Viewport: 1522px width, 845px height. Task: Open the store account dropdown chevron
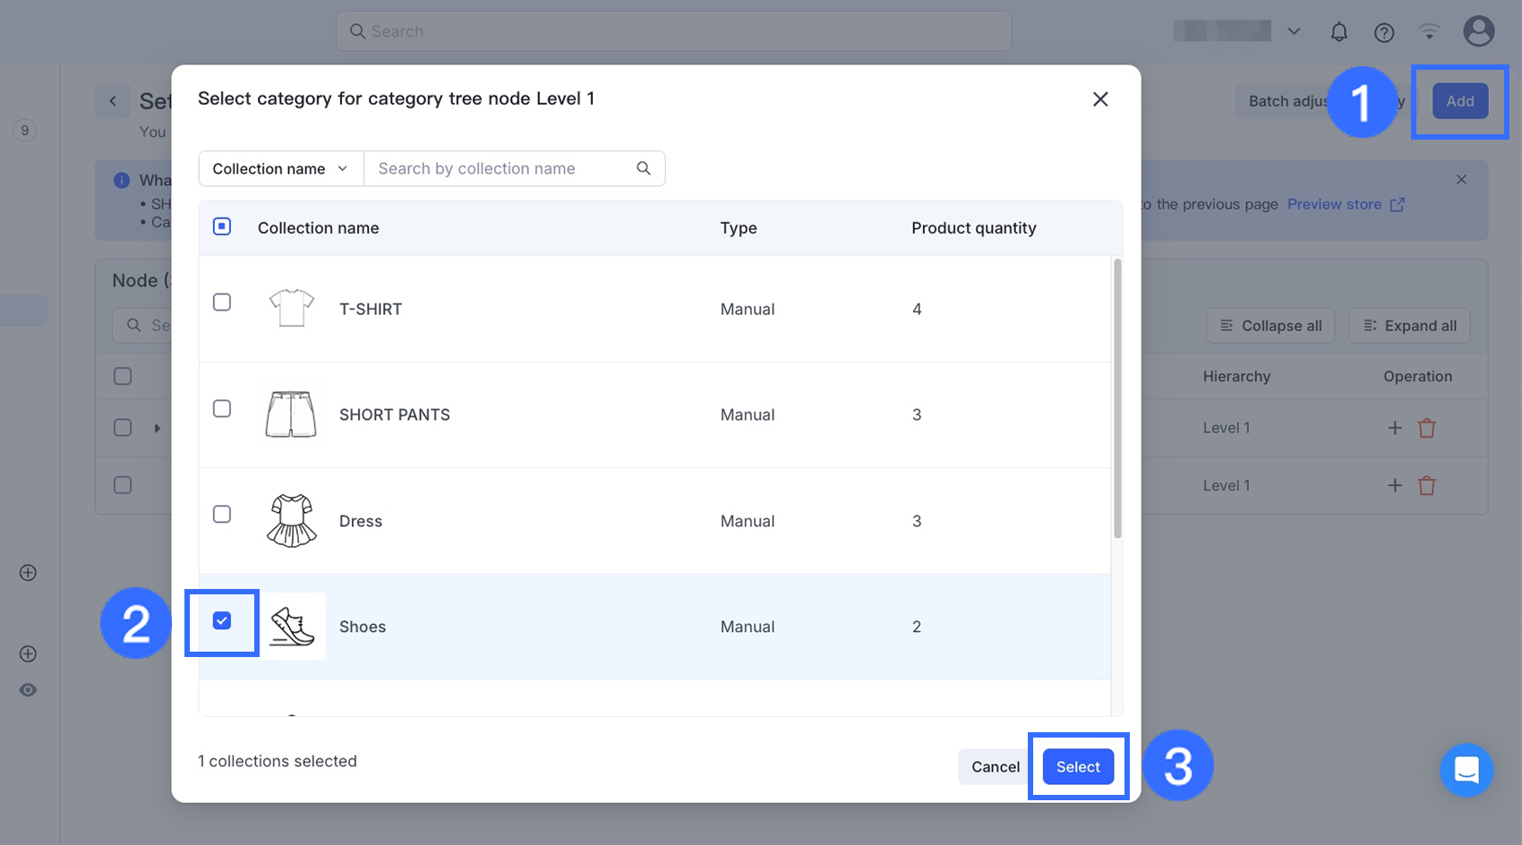(x=1294, y=31)
